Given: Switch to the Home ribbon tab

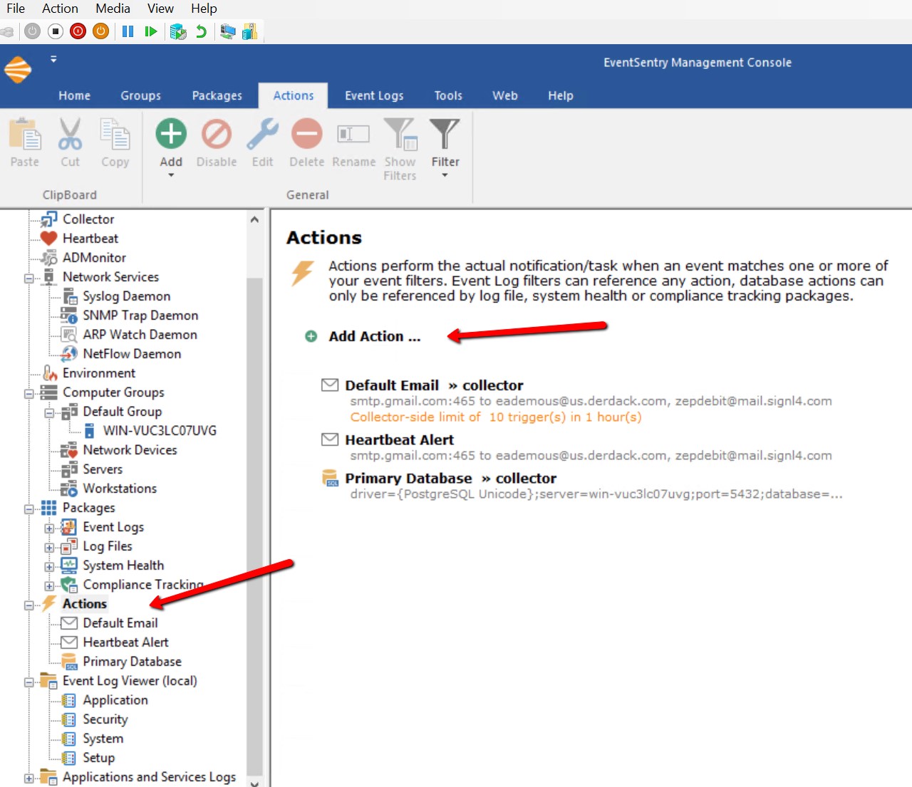Looking at the screenshot, I should 74,95.
